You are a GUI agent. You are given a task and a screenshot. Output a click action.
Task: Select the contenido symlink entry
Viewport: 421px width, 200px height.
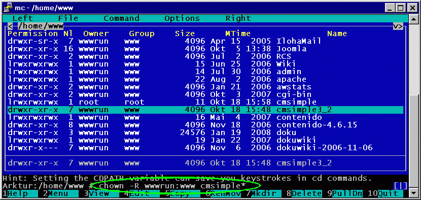[205, 117]
